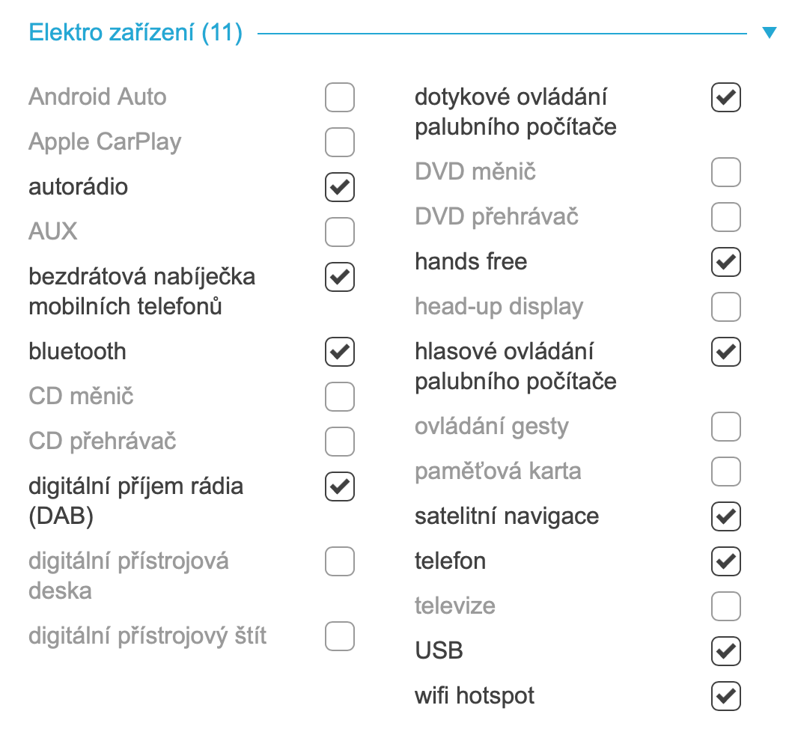Click the Elektro zařízení (11) heading
The width and height of the screenshot is (786, 732).
135,33
